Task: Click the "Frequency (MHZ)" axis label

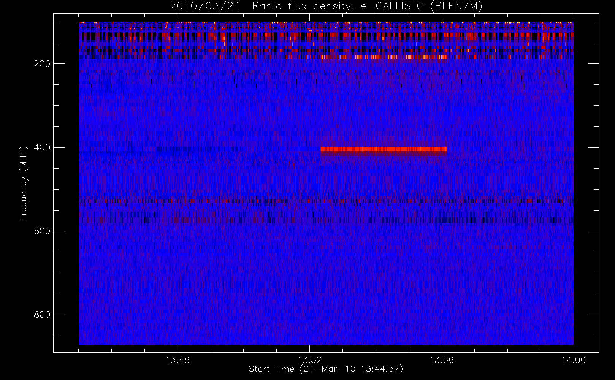Action: (24, 183)
